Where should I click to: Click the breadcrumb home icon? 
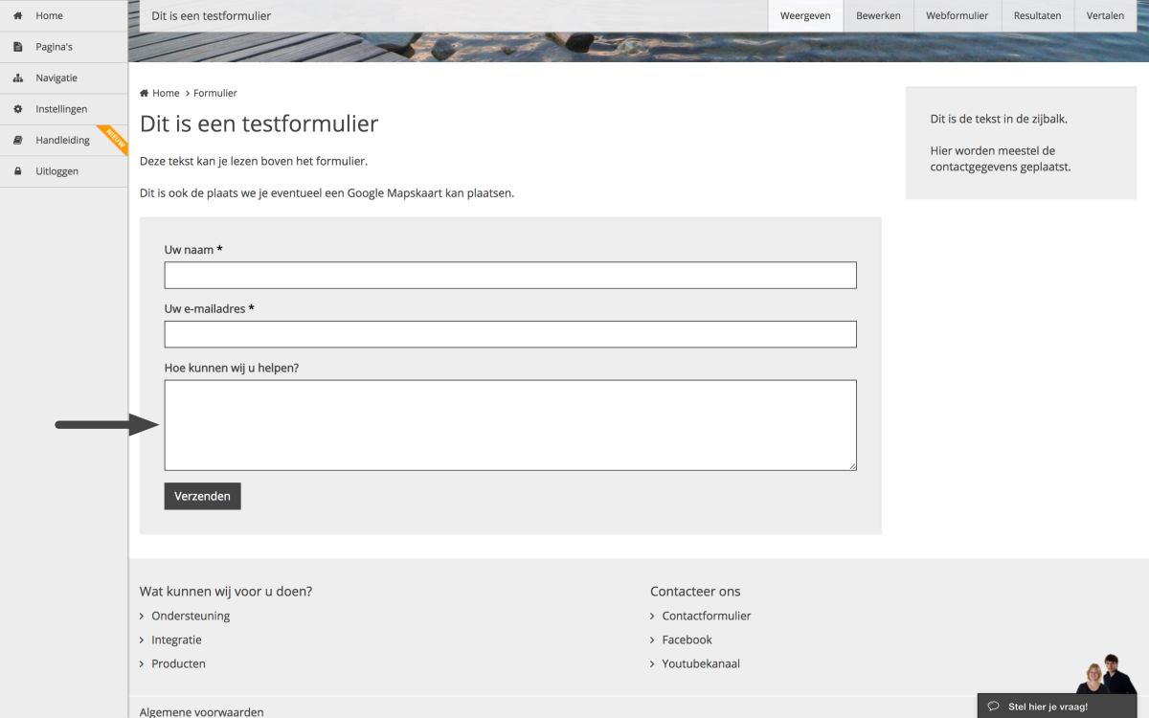pos(145,93)
